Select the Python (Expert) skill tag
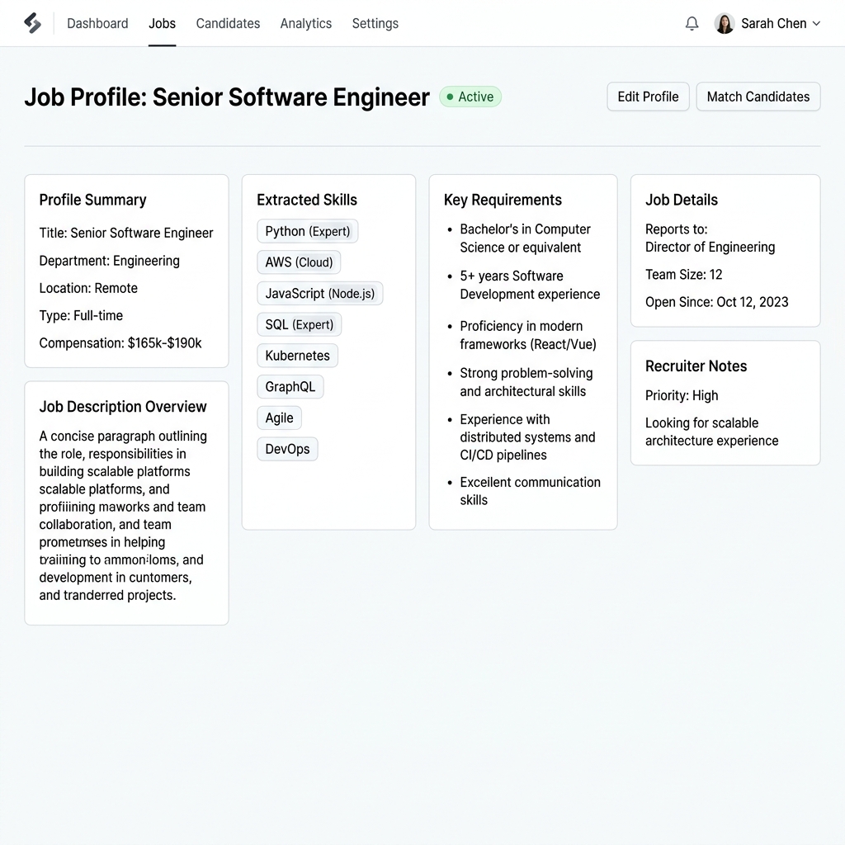 (308, 231)
